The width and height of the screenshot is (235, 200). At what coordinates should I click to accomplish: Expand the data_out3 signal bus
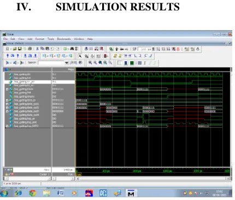click(7, 111)
